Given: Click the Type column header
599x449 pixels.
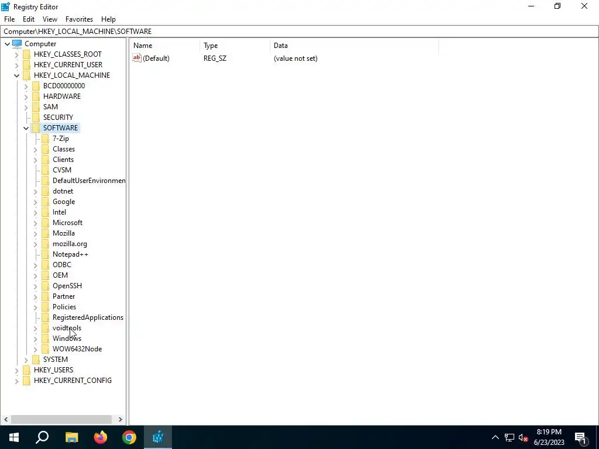Looking at the screenshot, I should (235, 46).
